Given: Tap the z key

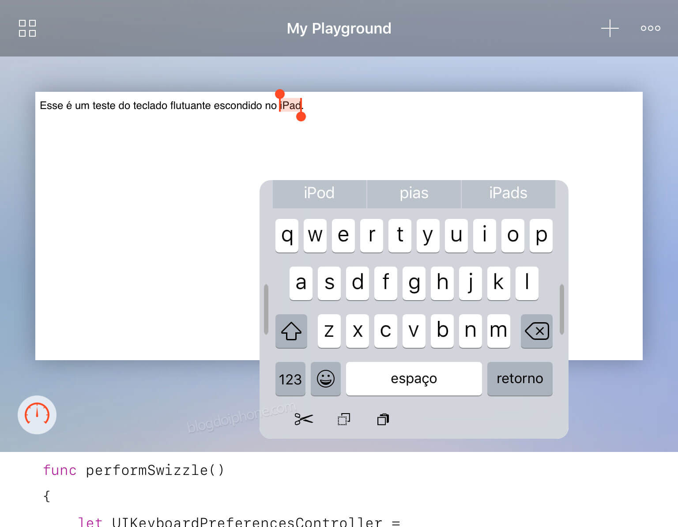Looking at the screenshot, I should point(329,331).
